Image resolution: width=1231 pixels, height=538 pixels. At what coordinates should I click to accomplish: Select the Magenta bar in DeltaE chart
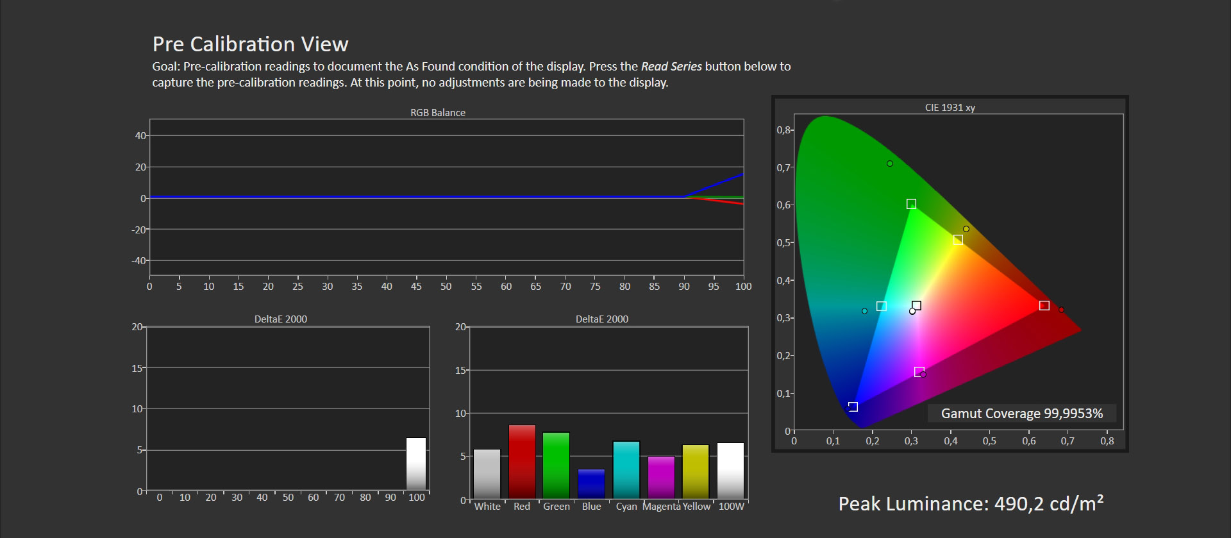point(661,478)
